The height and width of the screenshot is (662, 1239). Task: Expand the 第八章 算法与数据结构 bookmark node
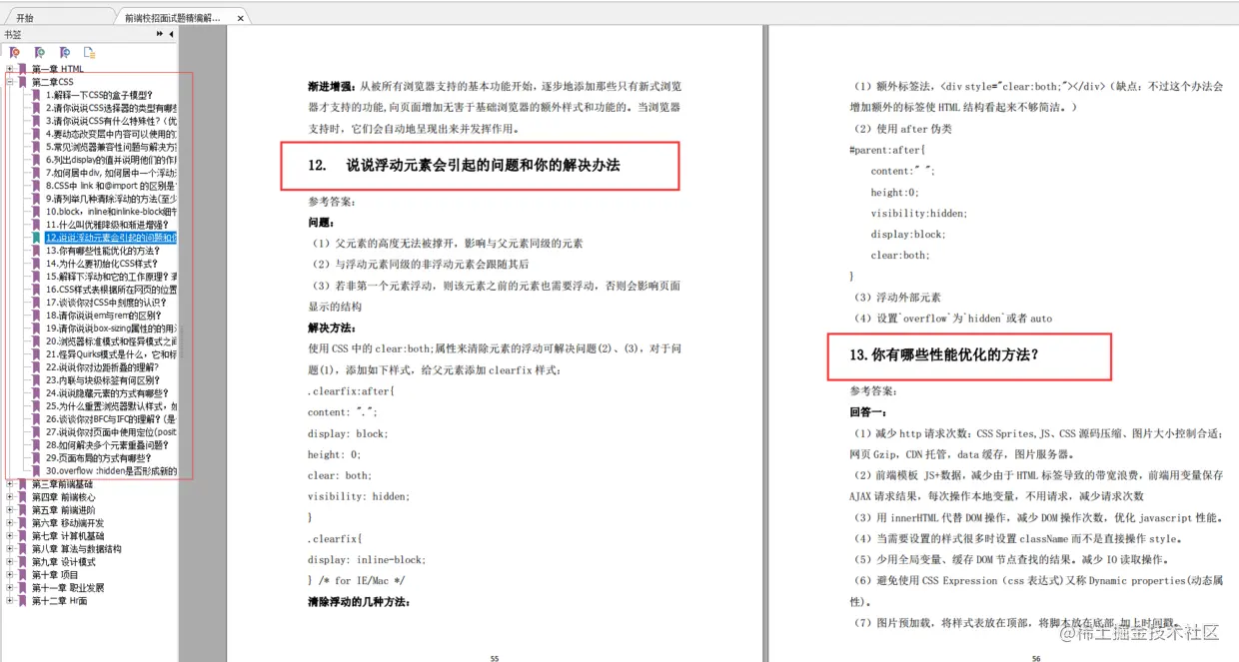tap(10, 548)
